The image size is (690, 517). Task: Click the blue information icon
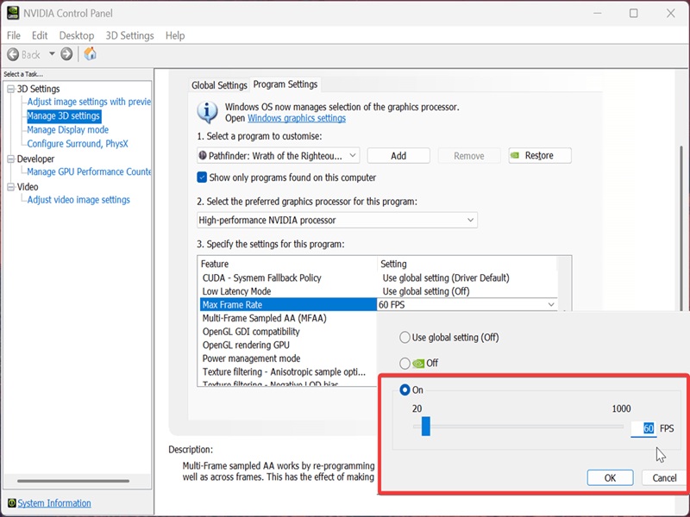(x=207, y=112)
